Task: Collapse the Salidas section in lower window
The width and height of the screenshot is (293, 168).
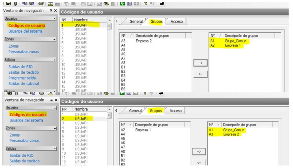Action: [55, 149]
